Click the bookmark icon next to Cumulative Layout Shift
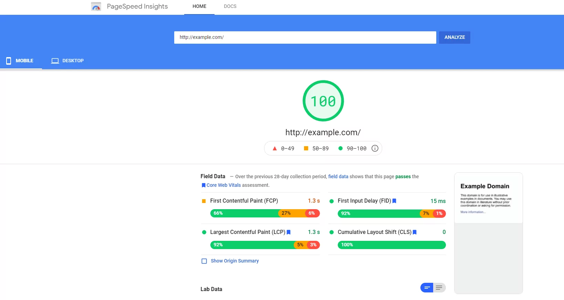The height and width of the screenshot is (300, 564). [415, 232]
